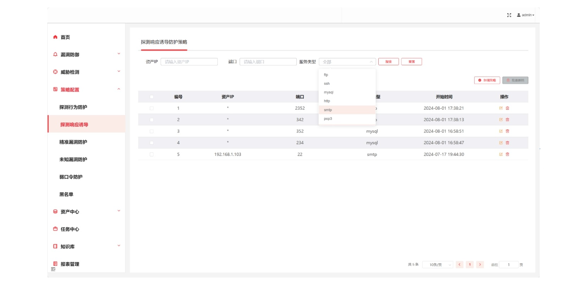Screen dimensions: 570x285
Task: Choose smtp from the service type list
Action: [x=328, y=110]
